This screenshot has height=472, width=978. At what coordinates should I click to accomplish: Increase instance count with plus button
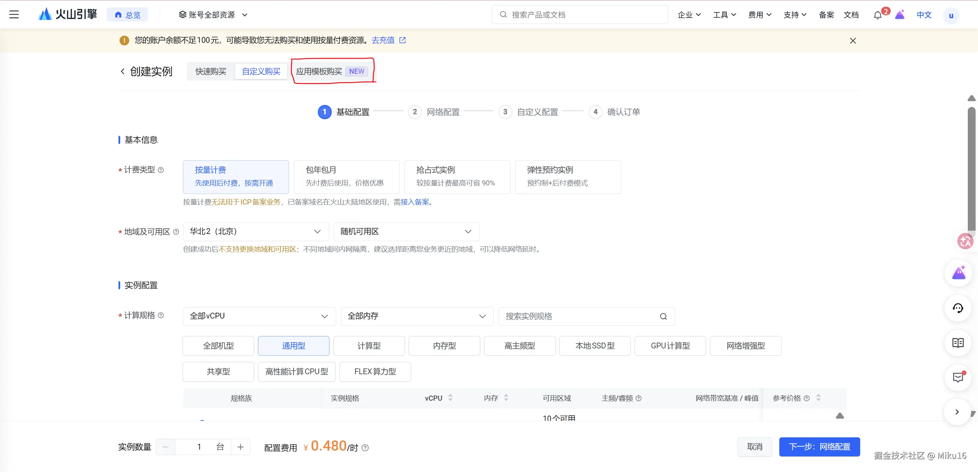pos(240,447)
